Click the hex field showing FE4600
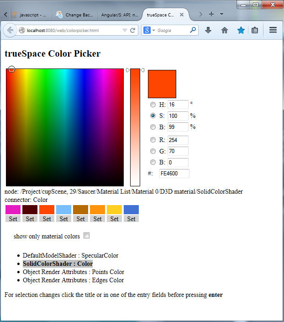Image resolution: width=284 pixels, height=322 pixels. [x=174, y=174]
